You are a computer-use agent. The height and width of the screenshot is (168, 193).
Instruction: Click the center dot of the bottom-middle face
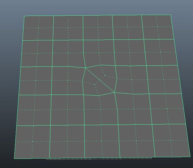tap(102, 141)
